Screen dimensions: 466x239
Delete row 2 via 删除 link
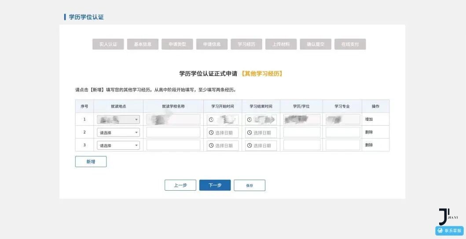[369, 132]
